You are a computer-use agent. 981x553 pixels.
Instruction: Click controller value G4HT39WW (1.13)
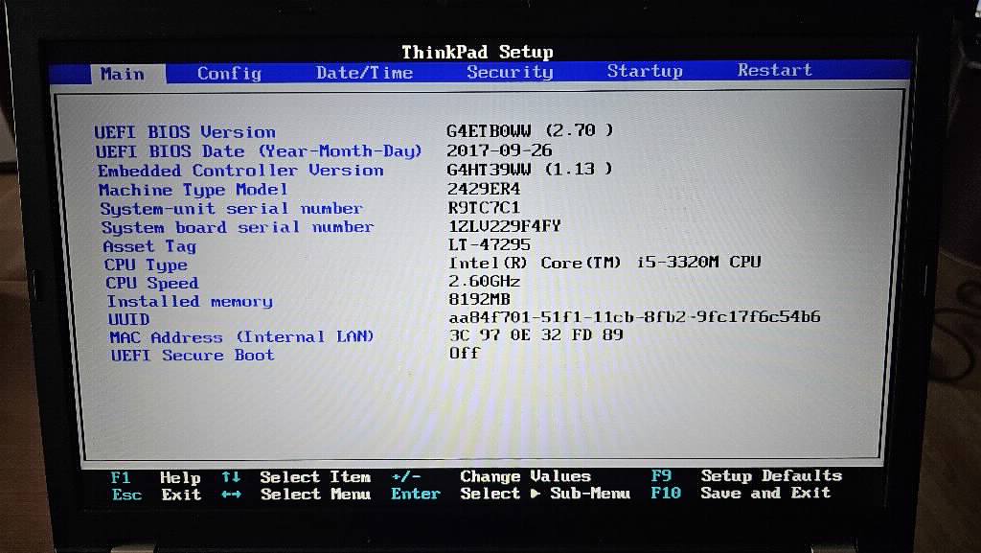click(529, 169)
